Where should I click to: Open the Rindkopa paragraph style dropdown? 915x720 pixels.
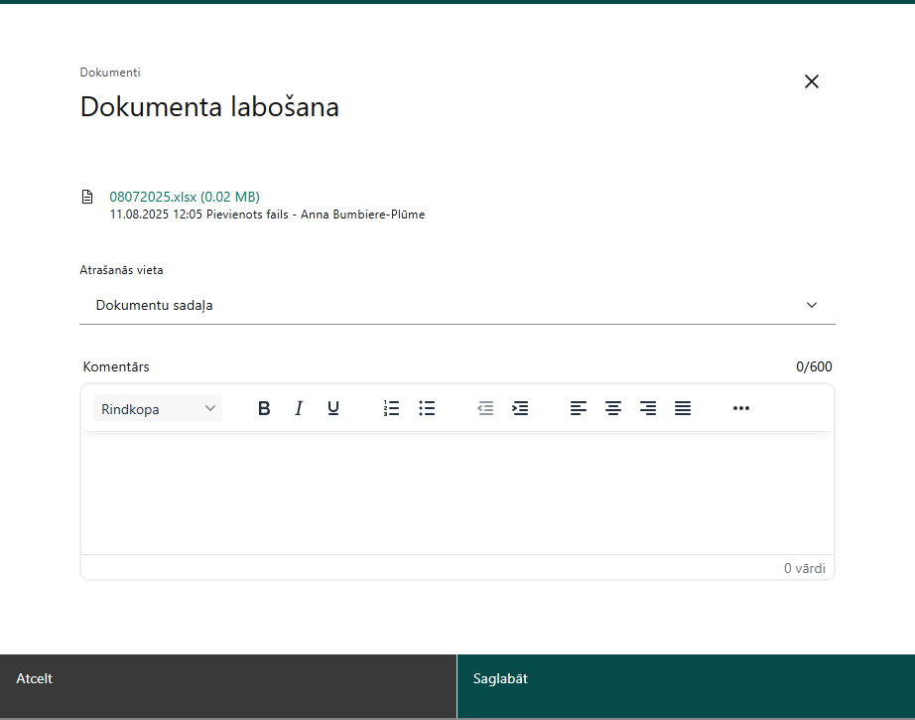(x=158, y=409)
